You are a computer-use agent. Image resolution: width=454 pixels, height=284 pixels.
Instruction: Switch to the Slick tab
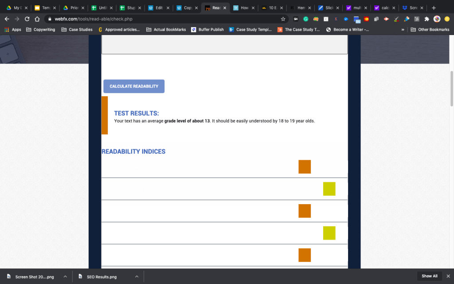[x=328, y=8]
